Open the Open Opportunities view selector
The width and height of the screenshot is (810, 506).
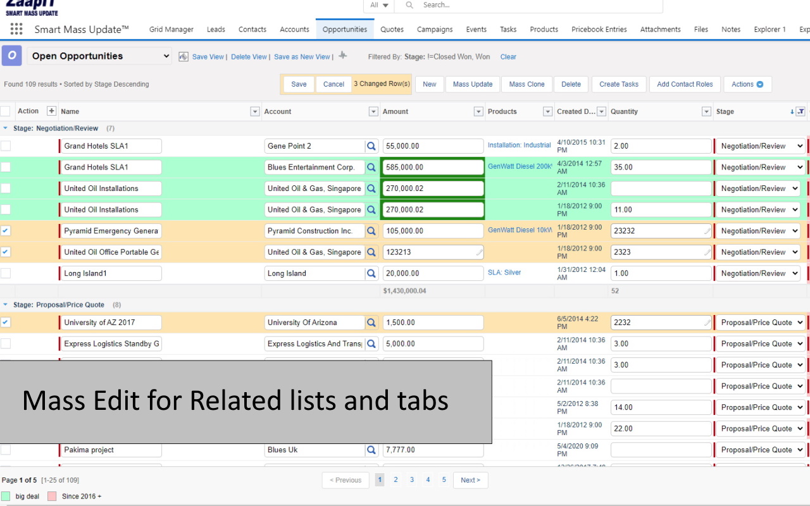pyautogui.click(x=99, y=56)
